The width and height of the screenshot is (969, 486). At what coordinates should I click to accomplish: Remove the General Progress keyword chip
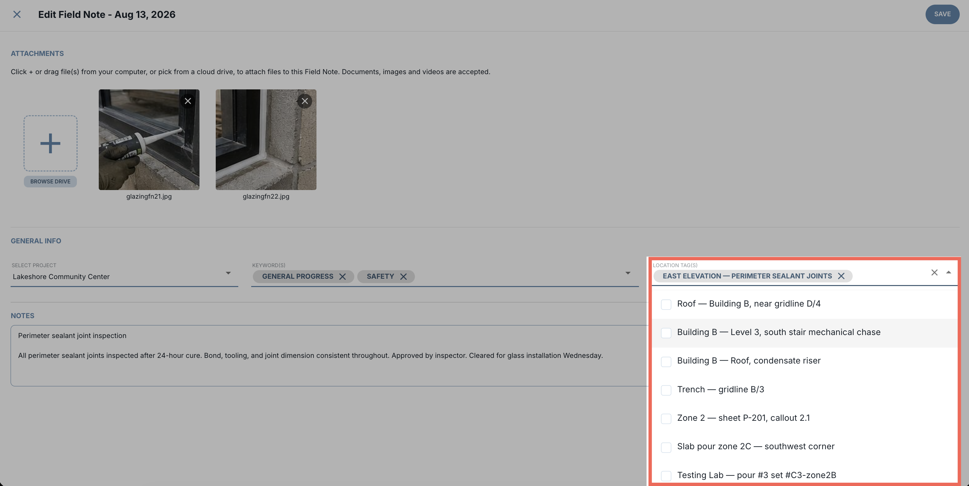pos(342,277)
